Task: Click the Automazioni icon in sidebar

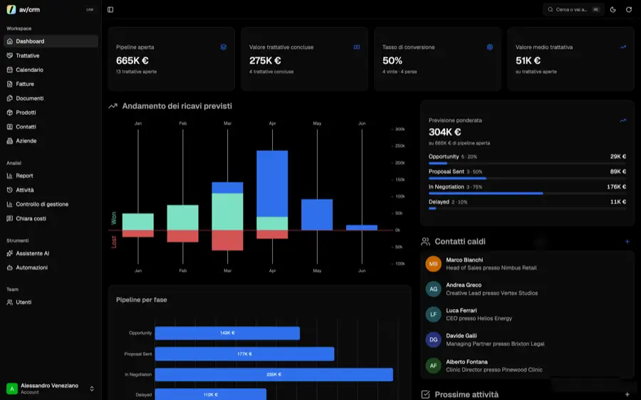Action: pyautogui.click(x=10, y=268)
